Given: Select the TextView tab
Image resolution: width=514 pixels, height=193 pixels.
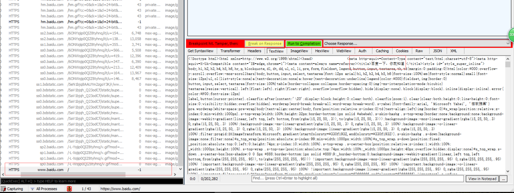Looking at the screenshot, I should (x=276, y=51).
